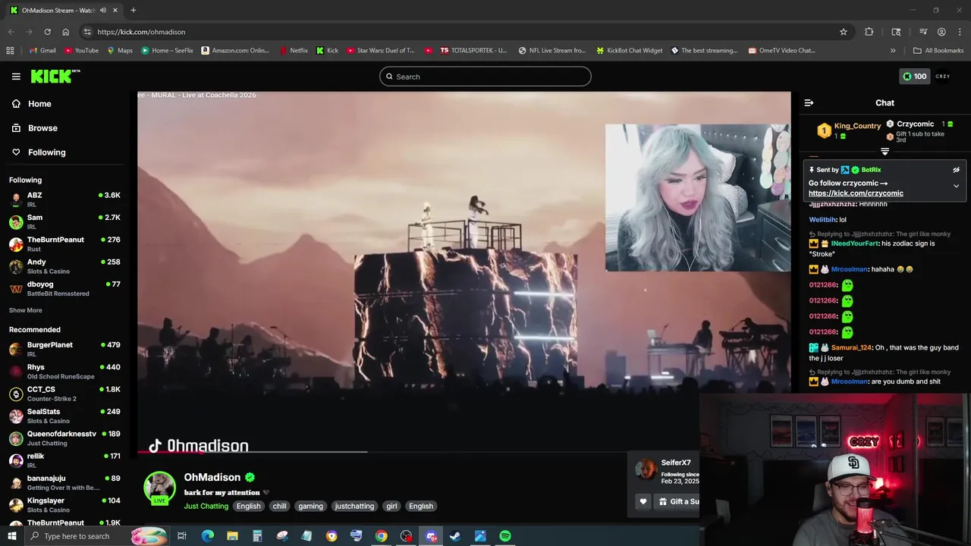Toggle the heart follow button
Image resolution: width=971 pixels, height=546 pixels.
643,501
